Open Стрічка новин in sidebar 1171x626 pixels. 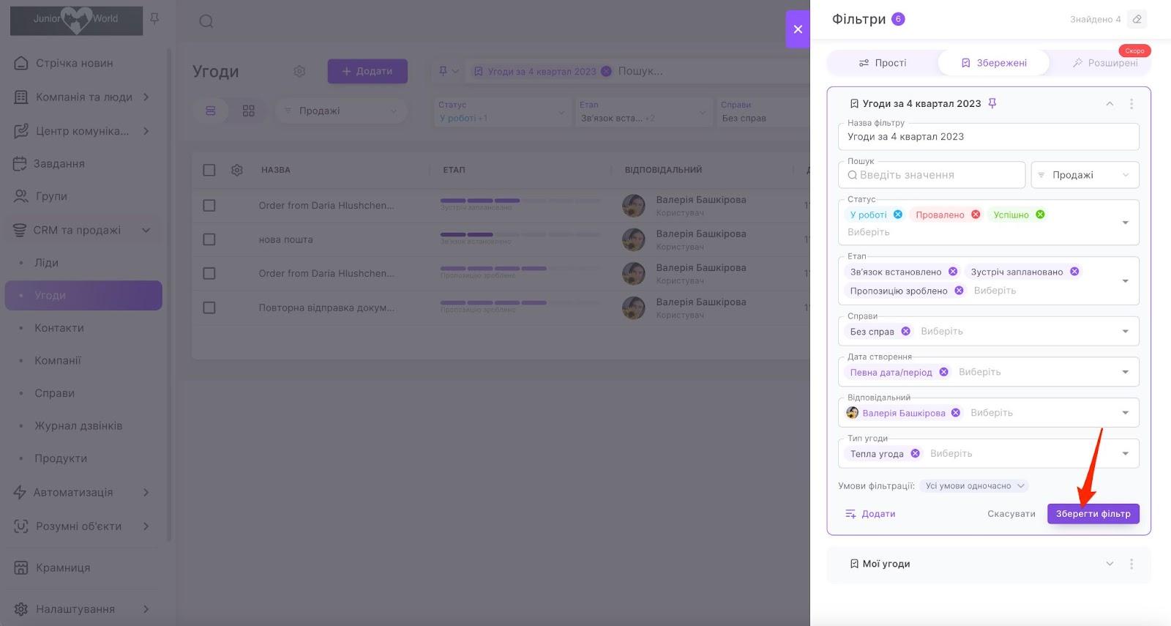pyautogui.click(x=75, y=63)
